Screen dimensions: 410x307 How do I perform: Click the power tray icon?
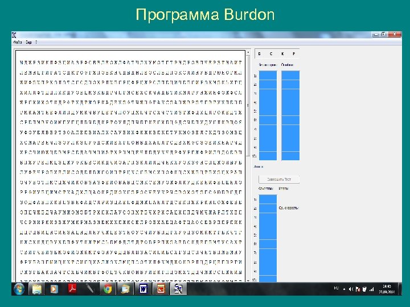pos(364,289)
